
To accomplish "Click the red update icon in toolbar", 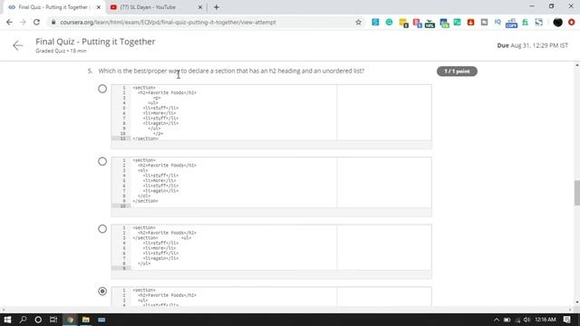I will [572, 22].
